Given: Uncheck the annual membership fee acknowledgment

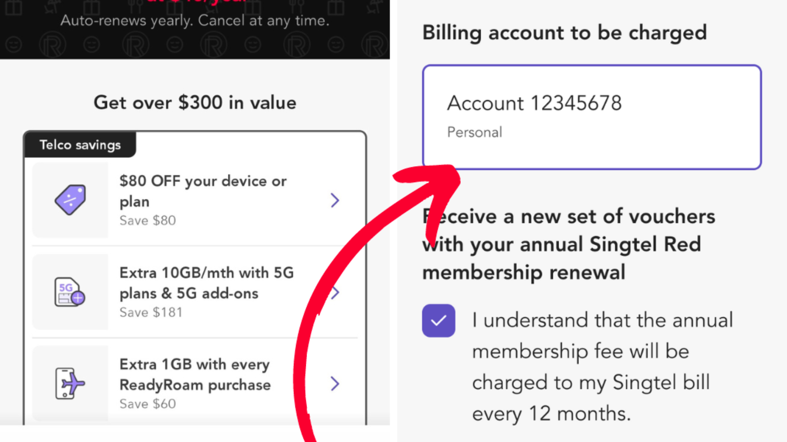Looking at the screenshot, I should coord(438,320).
